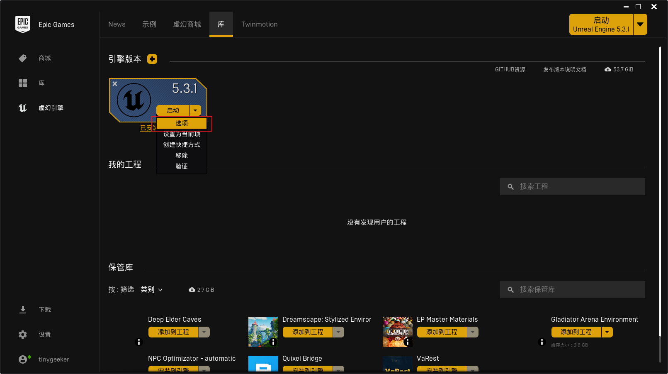Click the 搜索工程 magnifier icon
The height and width of the screenshot is (374, 668).
511,187
